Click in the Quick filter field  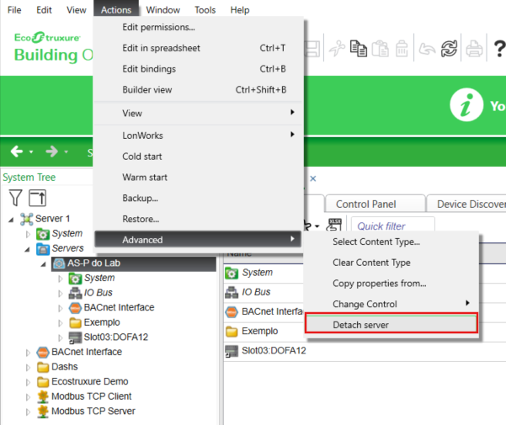tap(392, 226)
